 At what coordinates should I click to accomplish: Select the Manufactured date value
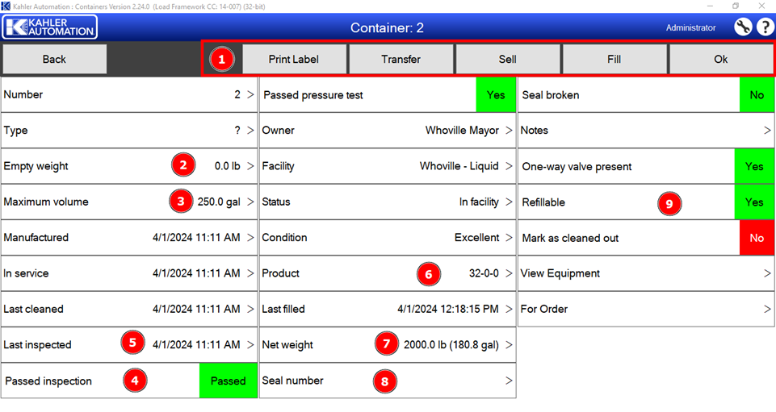(196, 237)
